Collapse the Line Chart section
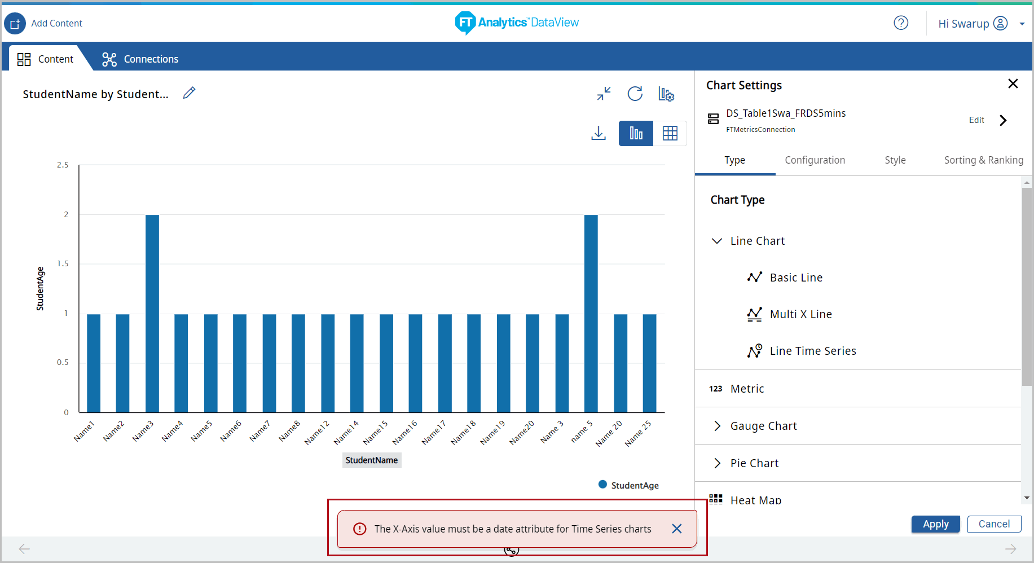 click(717, 241)
